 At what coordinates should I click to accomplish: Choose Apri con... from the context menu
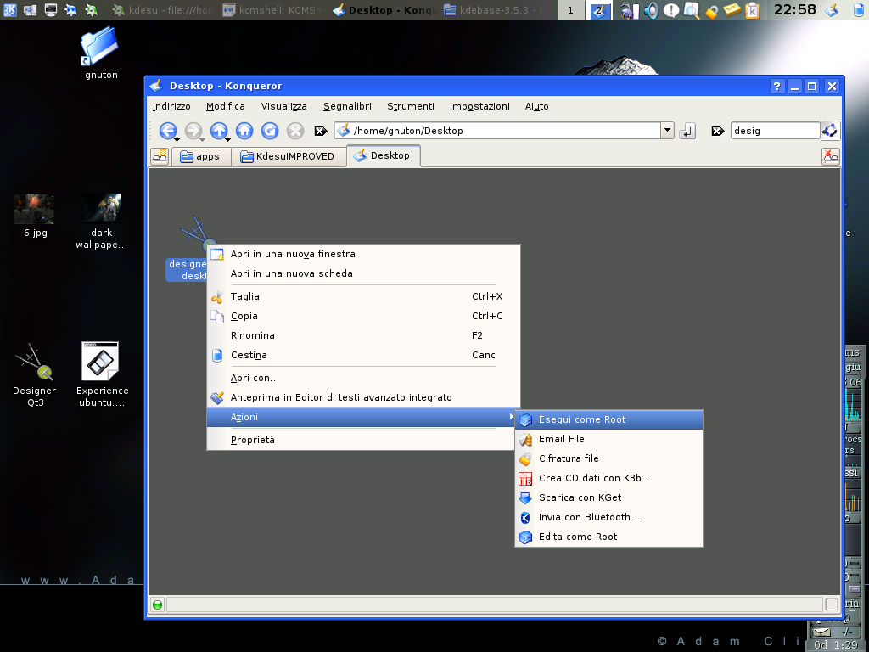pos(363,378)
